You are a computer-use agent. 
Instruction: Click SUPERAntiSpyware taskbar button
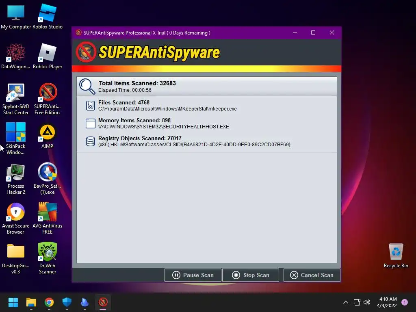click(x=103, y=302)
